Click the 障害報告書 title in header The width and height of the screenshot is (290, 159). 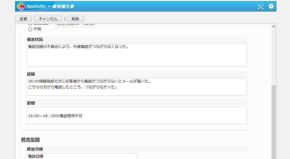pyautogui.click(x=63, y=6)
